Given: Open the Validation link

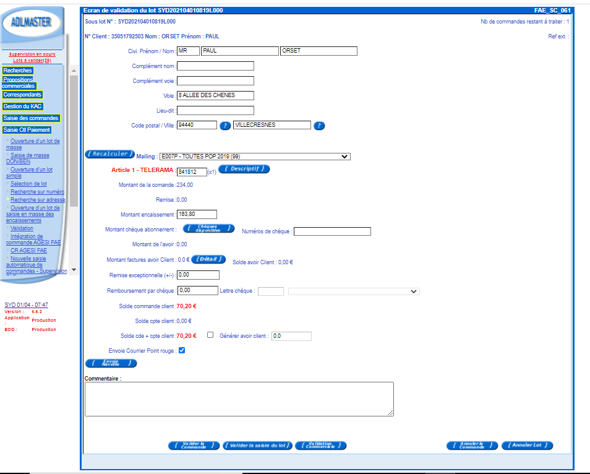Looking at the screenshot, I should click(x=22, y=228).
